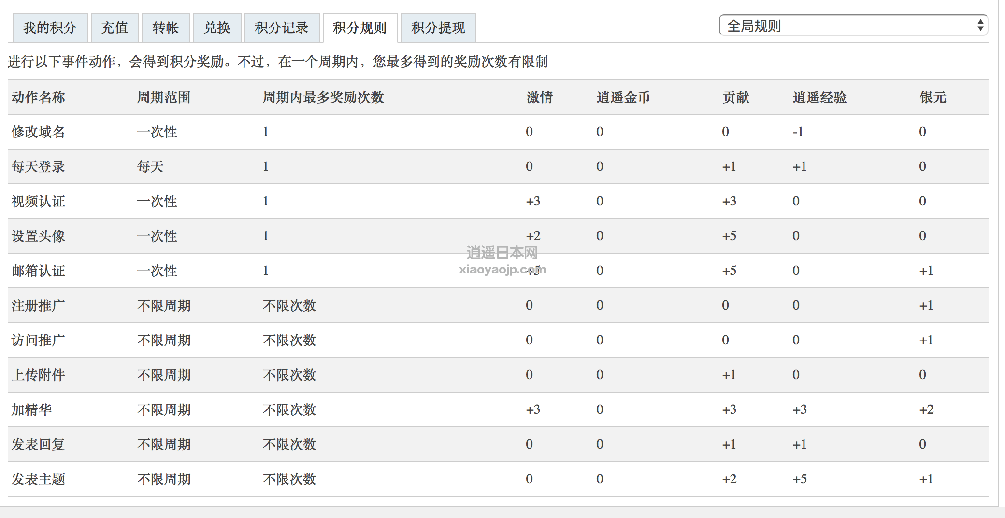Screen dimensions: 1005x518
Task: Open the 转帐 tab
Action: 166,28
